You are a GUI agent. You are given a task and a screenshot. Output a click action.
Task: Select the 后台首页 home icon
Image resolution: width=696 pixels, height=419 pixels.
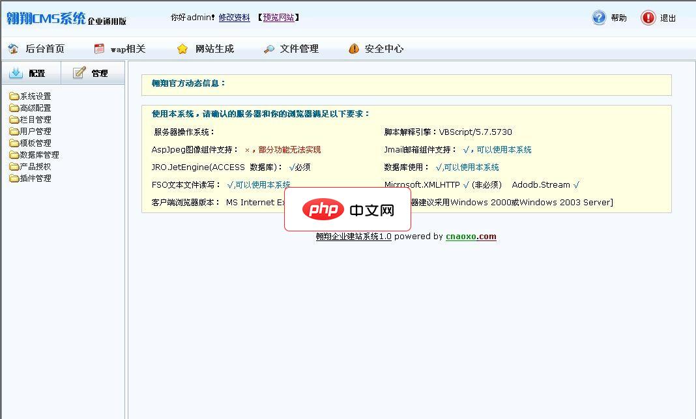(14, 48)
